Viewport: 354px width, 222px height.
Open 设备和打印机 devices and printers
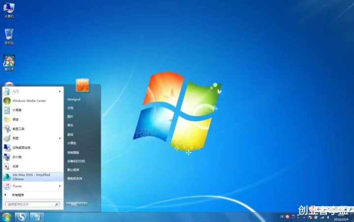click(76, 161)
